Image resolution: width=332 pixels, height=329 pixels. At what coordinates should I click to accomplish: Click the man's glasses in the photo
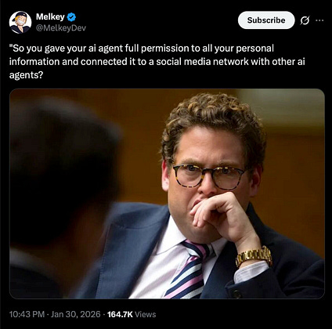(x=209, y=175)
